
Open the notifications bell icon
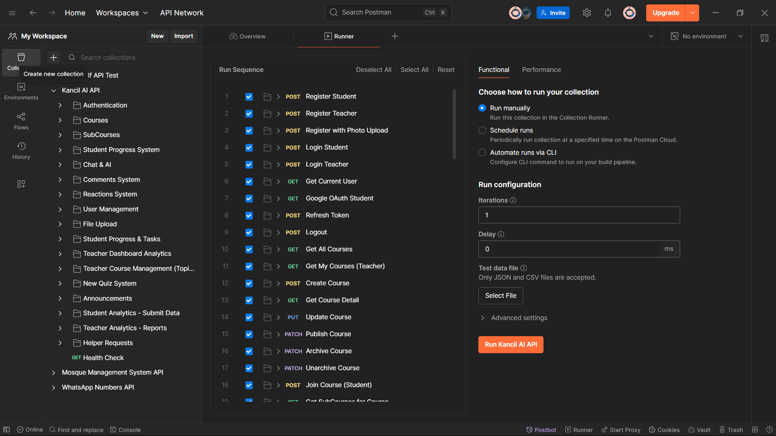[x=608, y=13]
